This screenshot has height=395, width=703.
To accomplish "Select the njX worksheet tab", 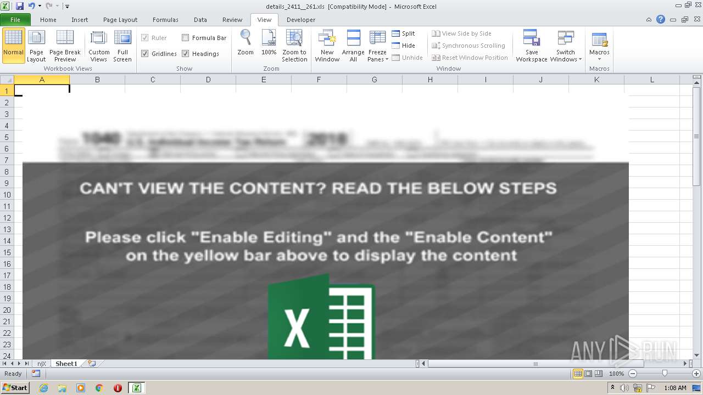I will (x=42, y=363).
